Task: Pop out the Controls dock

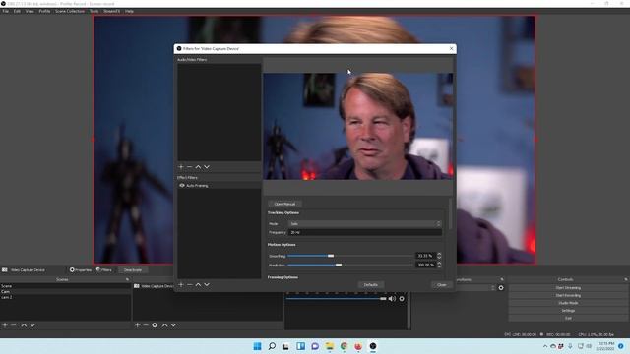Action: point(626,279)
